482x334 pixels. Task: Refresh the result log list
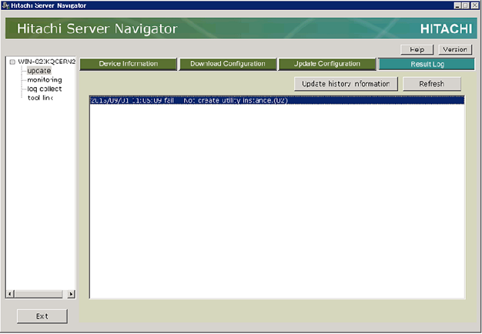pyautogui.click(x=432, y=84)
